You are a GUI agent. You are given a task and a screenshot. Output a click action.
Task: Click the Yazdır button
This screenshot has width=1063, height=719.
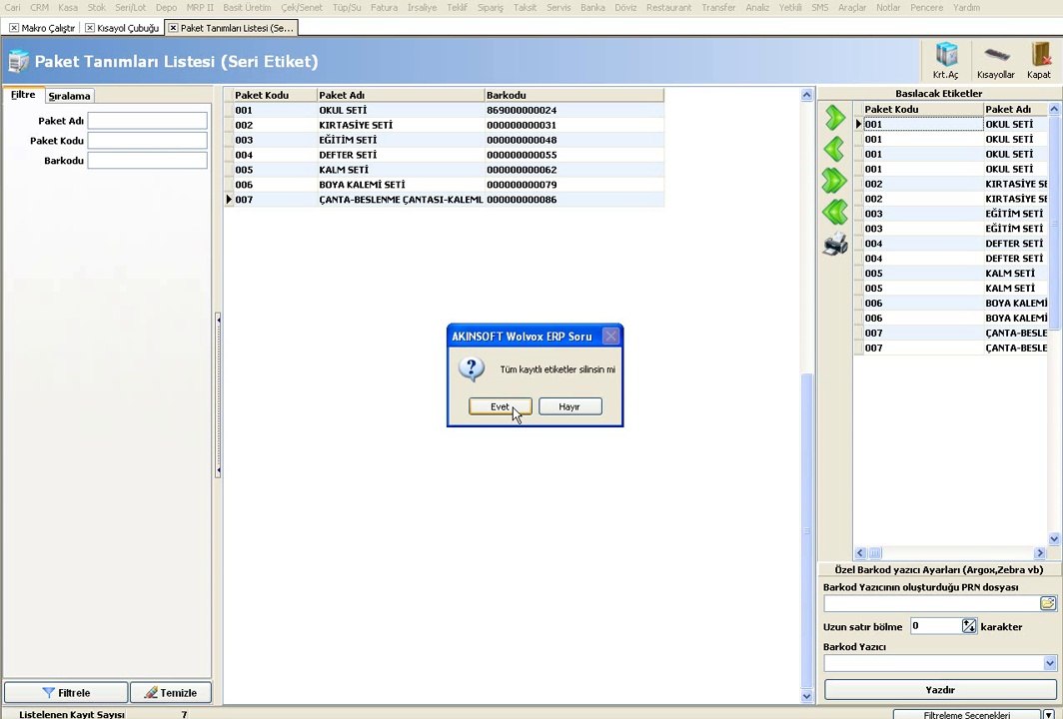(x=940, y=690)
